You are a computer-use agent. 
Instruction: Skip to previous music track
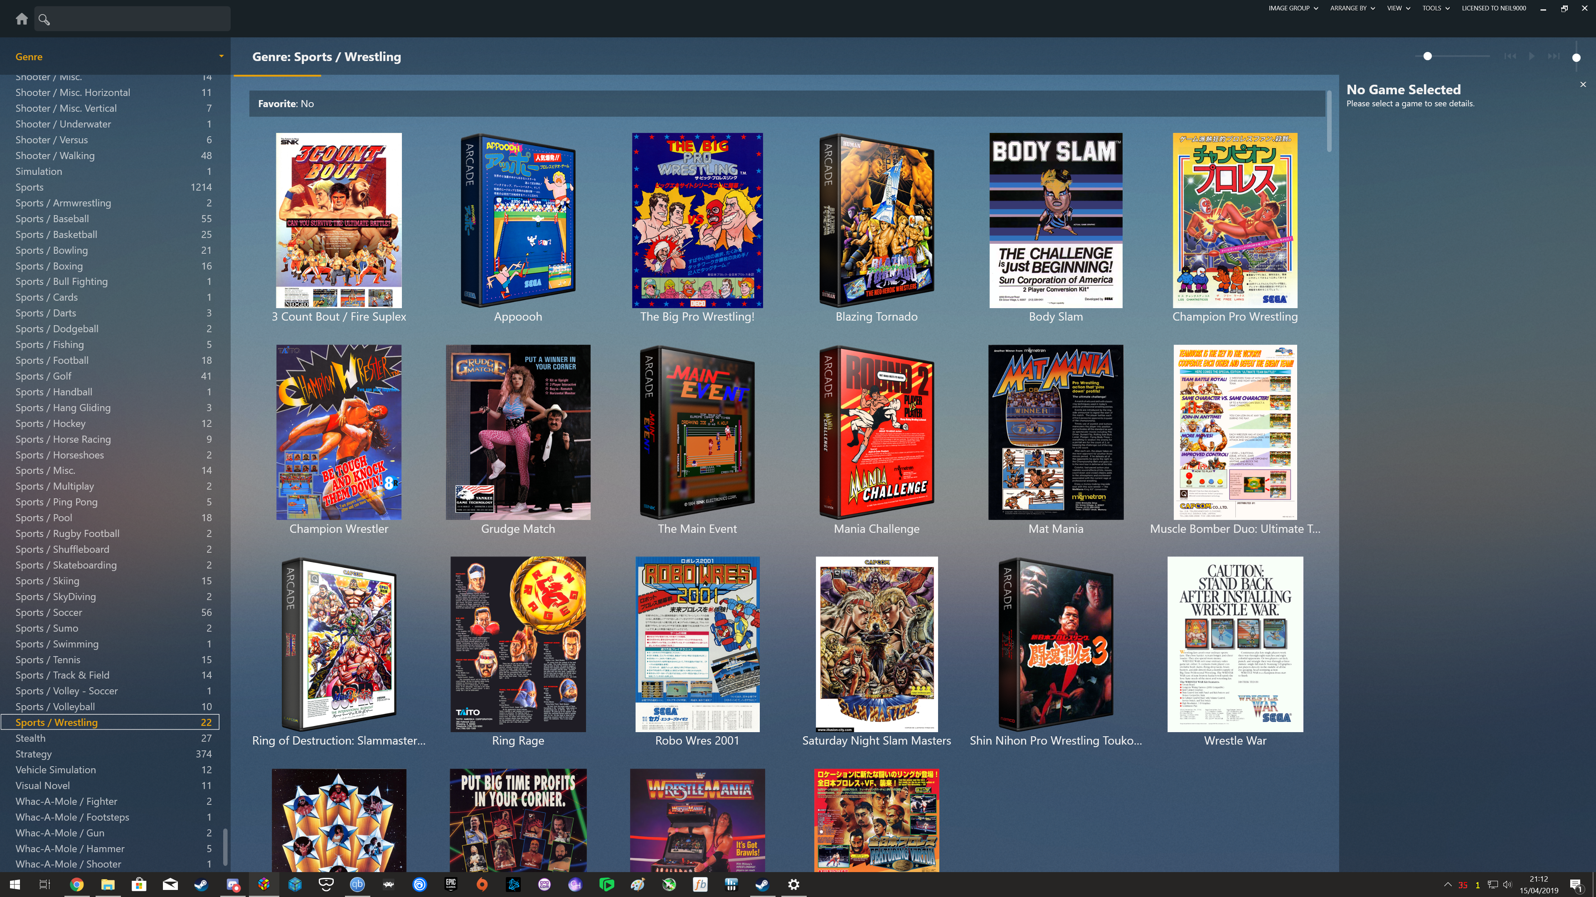coord(1510,56)
